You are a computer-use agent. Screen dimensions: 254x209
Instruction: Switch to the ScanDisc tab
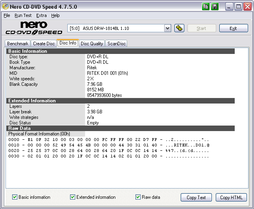point(116,44)
